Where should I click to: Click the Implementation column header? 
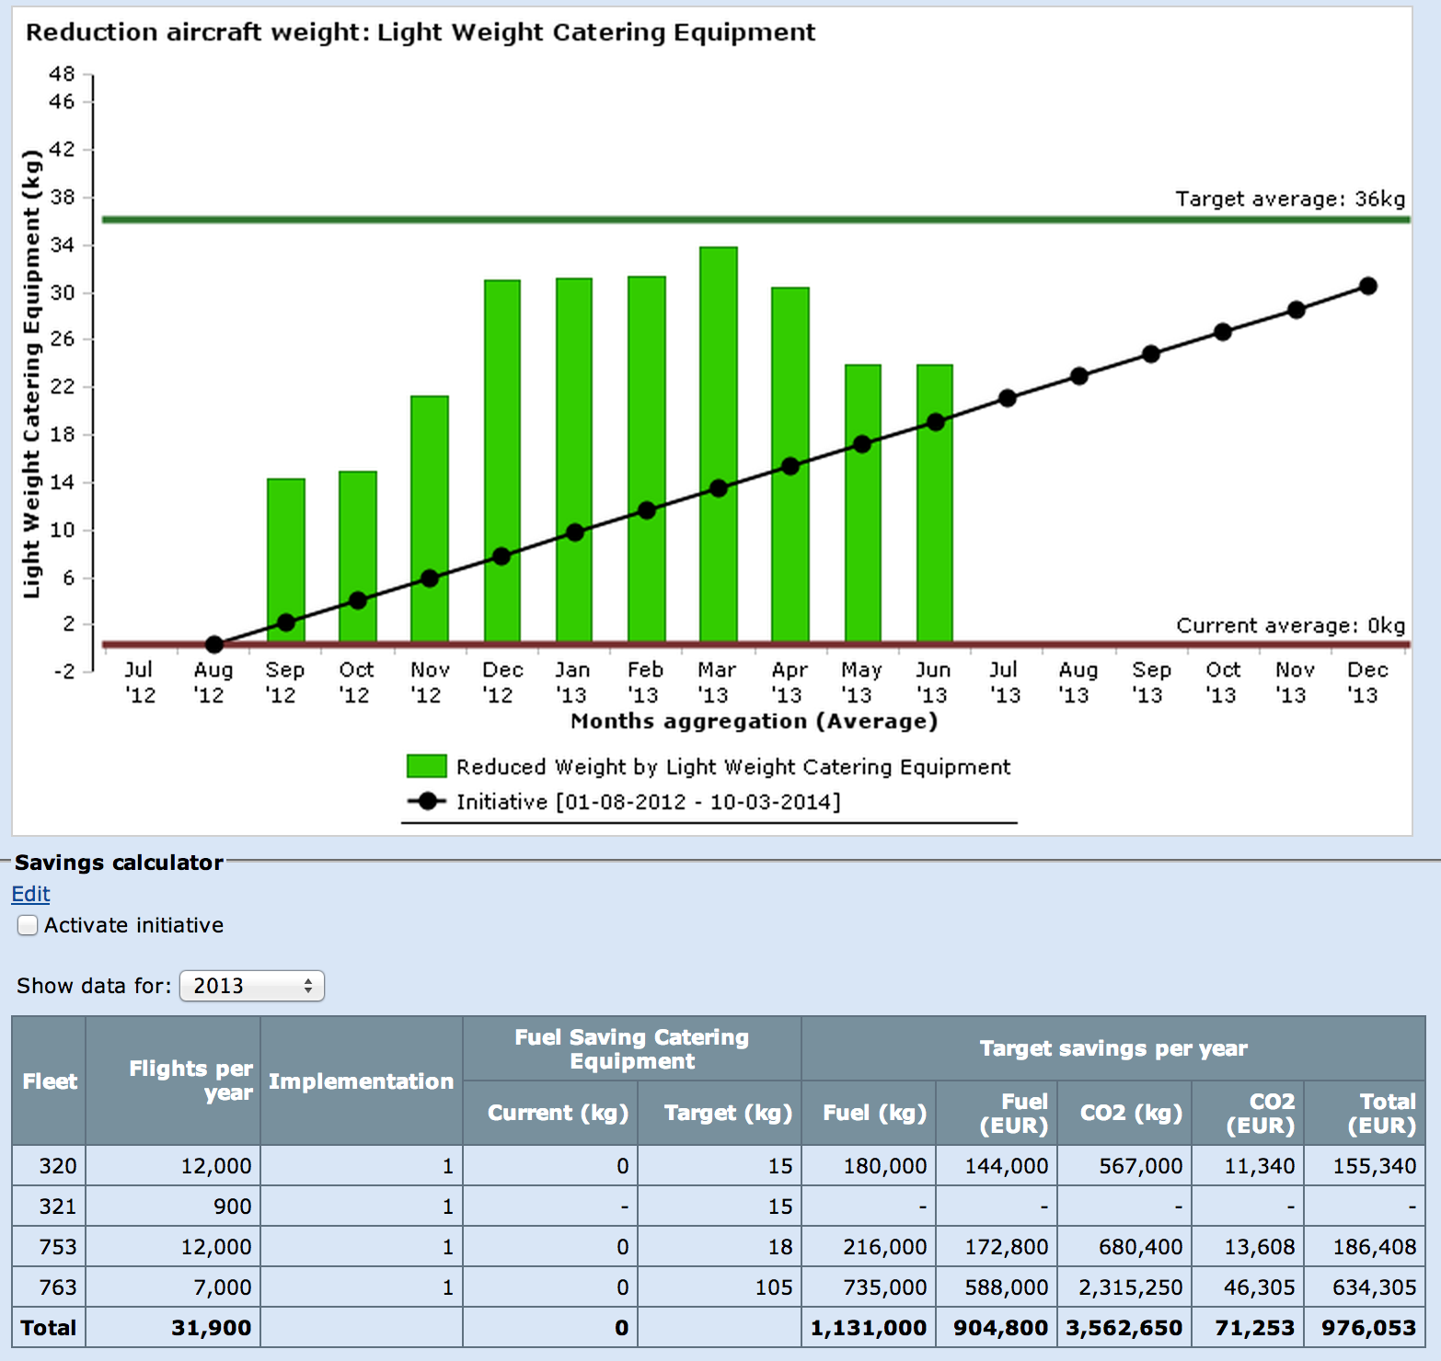(361, 1081)
